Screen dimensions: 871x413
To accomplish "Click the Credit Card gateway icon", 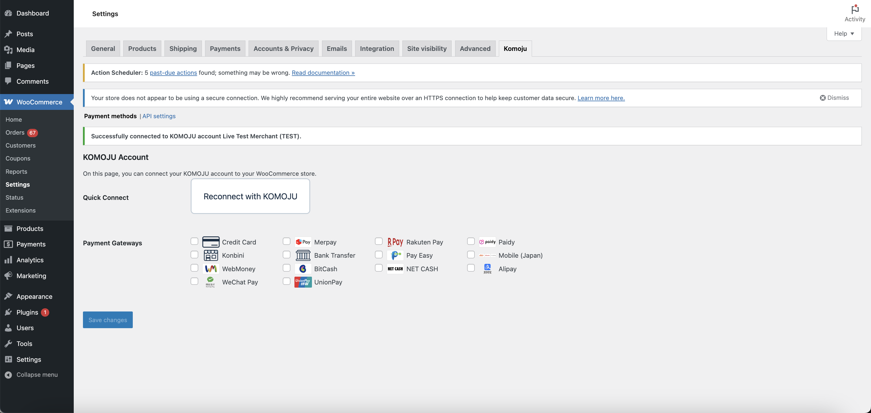I will click(211, 242).
